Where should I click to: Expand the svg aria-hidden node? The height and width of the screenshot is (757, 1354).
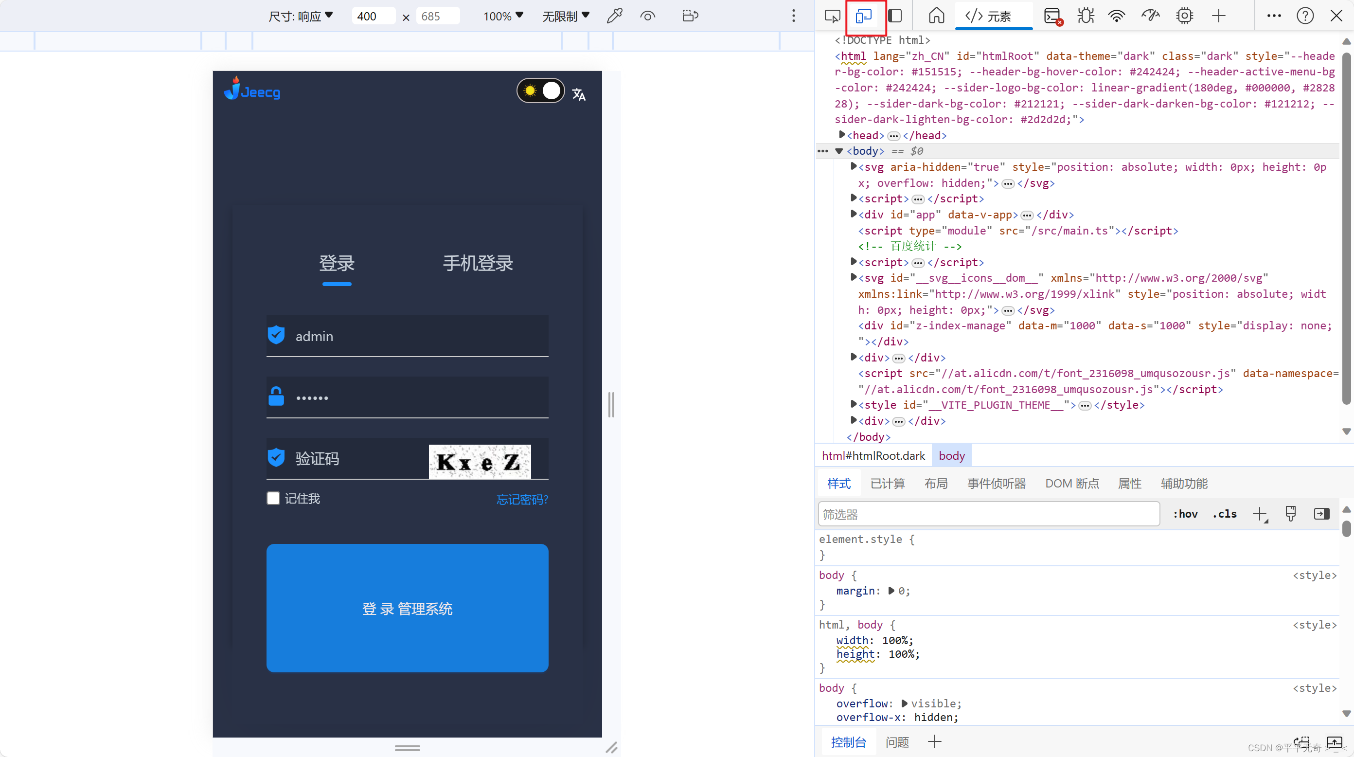[x=854, y=166]
